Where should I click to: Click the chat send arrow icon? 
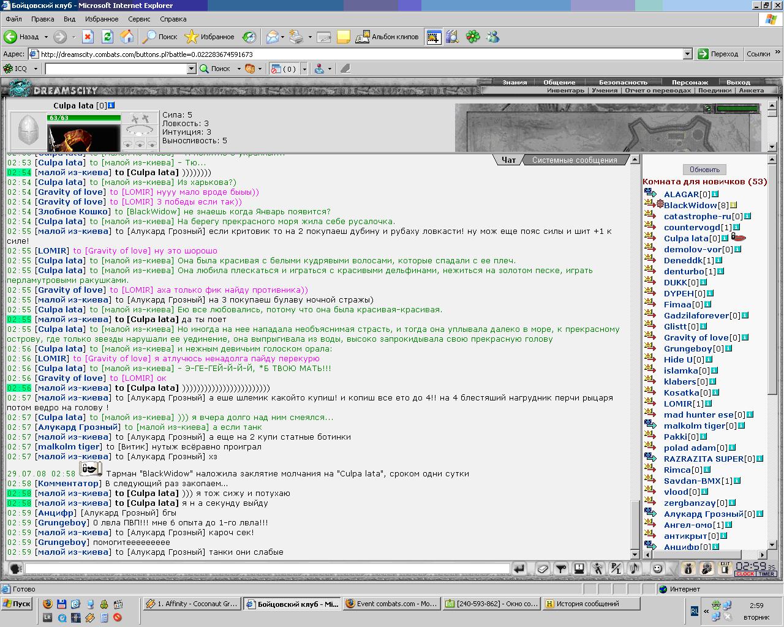click(519, 569)
